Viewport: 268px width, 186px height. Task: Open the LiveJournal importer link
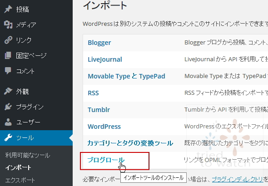(x=105, y=59)
